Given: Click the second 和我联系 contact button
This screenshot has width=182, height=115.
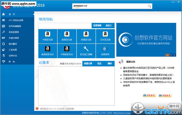Looking at the screenshot, I should 165,96.
